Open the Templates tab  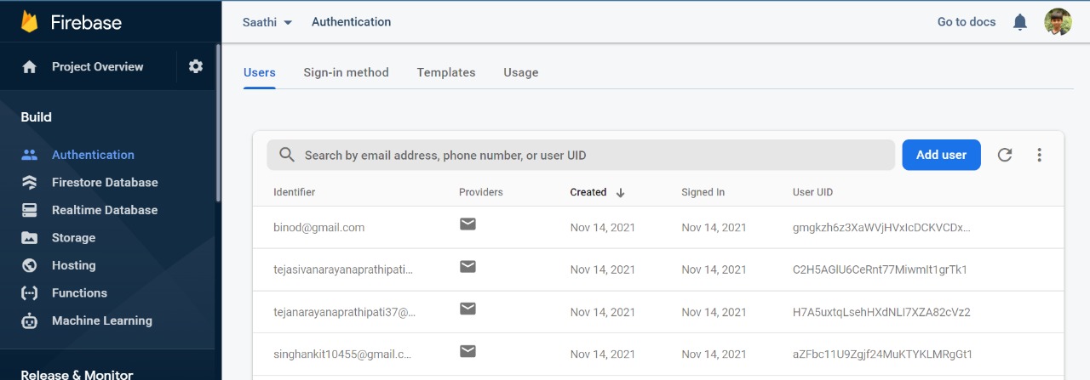click(x=446, y=72)
